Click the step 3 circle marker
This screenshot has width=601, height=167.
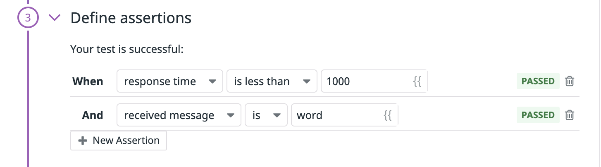click(28, 19)
